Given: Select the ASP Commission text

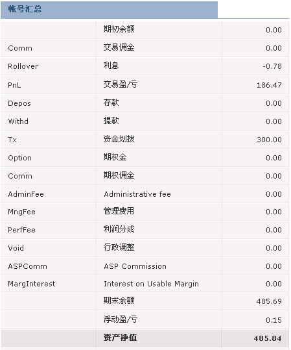Looking at the screenshot, I should [135, 266].
